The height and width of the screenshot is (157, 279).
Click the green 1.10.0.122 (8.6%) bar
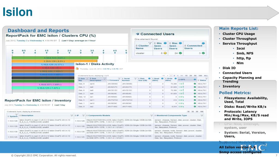point(55,58)
